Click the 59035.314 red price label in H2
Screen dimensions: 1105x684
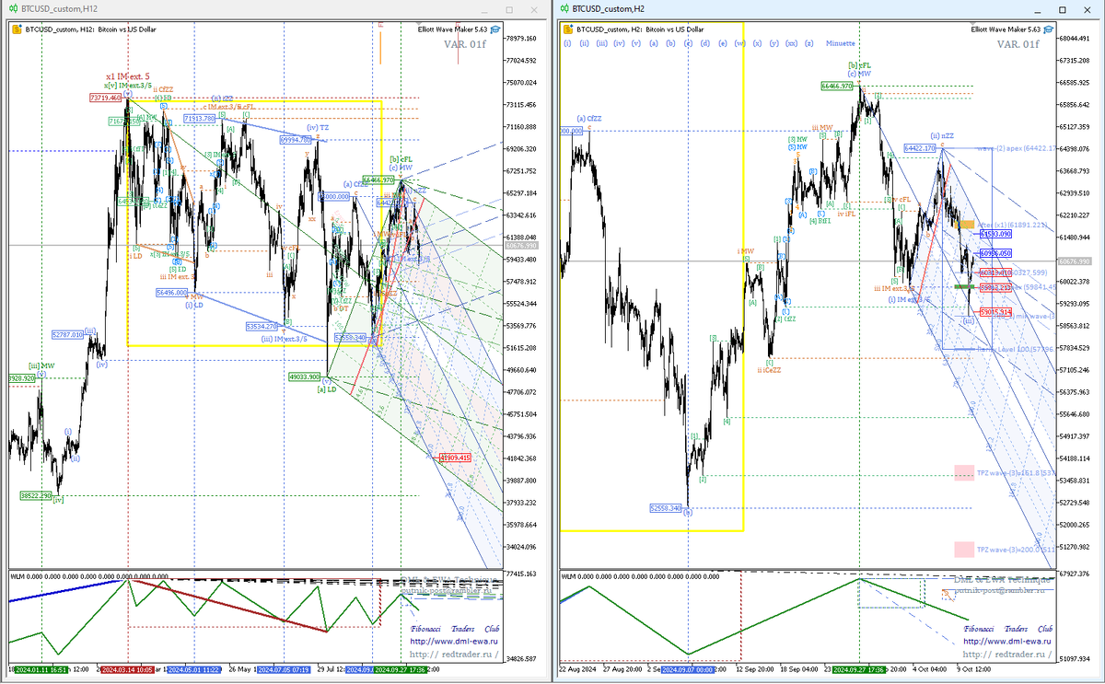(996, 312)
